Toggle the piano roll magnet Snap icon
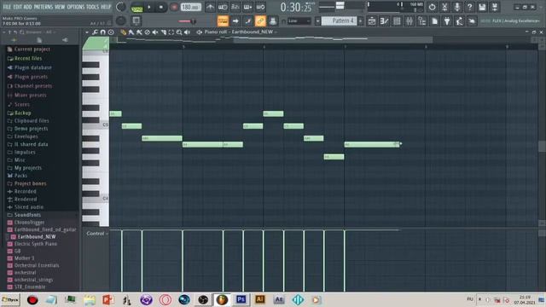This screenshot has width=546, height=307. click(x=102, y=32)
